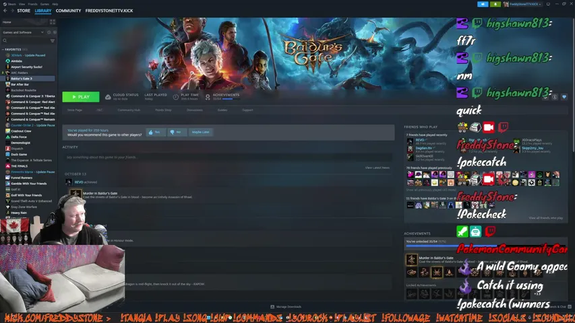
Task: Click the game info icon on banner
Action: (555, 97)
